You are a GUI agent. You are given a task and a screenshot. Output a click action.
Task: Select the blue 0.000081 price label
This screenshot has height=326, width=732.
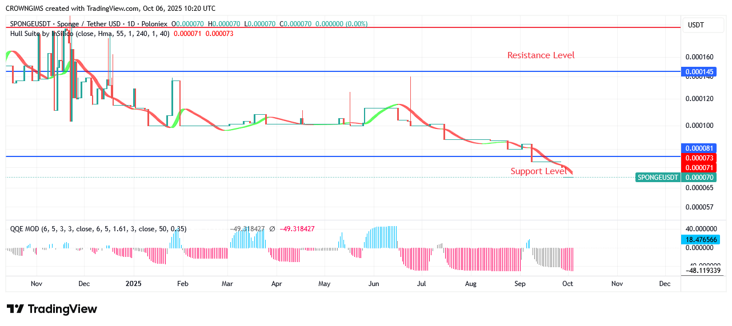(699, 148)
